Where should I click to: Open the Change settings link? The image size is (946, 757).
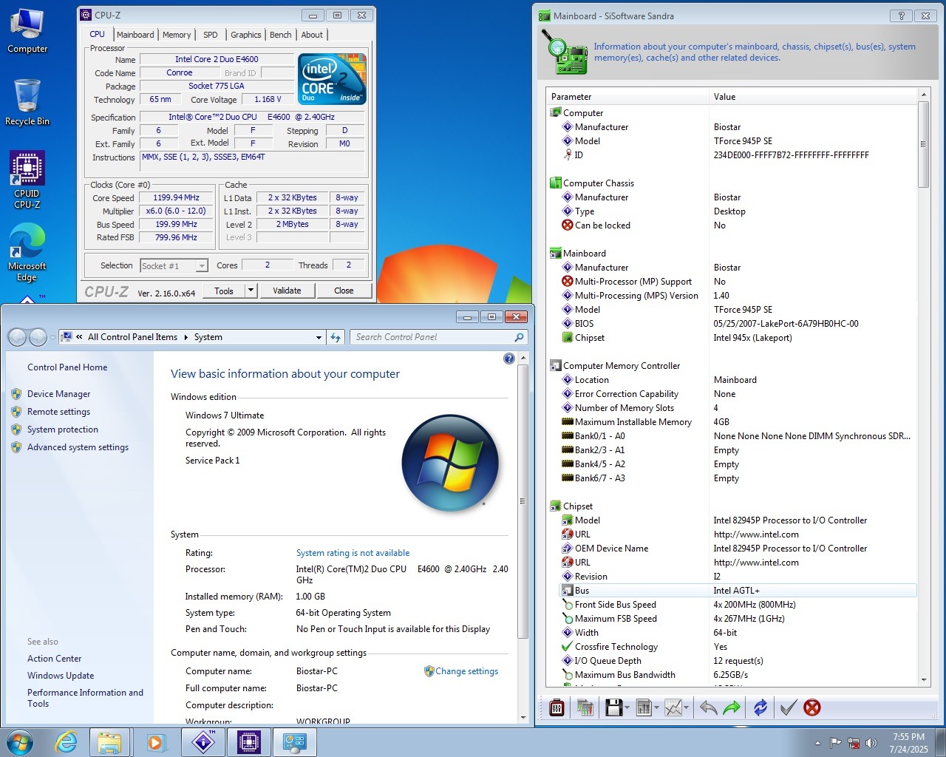coord(466,671)
